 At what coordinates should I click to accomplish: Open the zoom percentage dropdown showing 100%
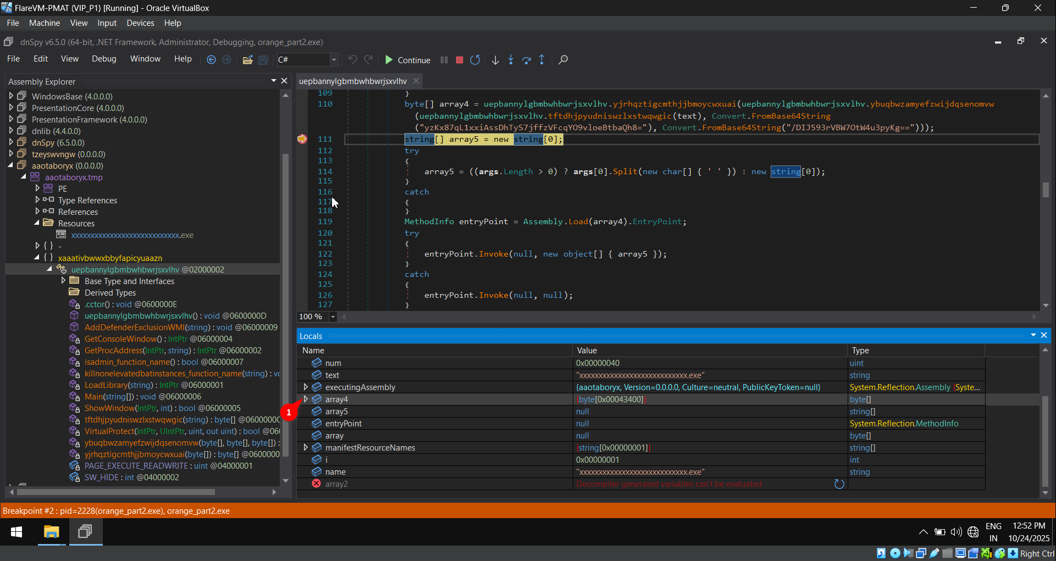pos(332,316)
